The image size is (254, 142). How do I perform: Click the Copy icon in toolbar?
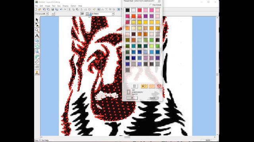[73, 9]
